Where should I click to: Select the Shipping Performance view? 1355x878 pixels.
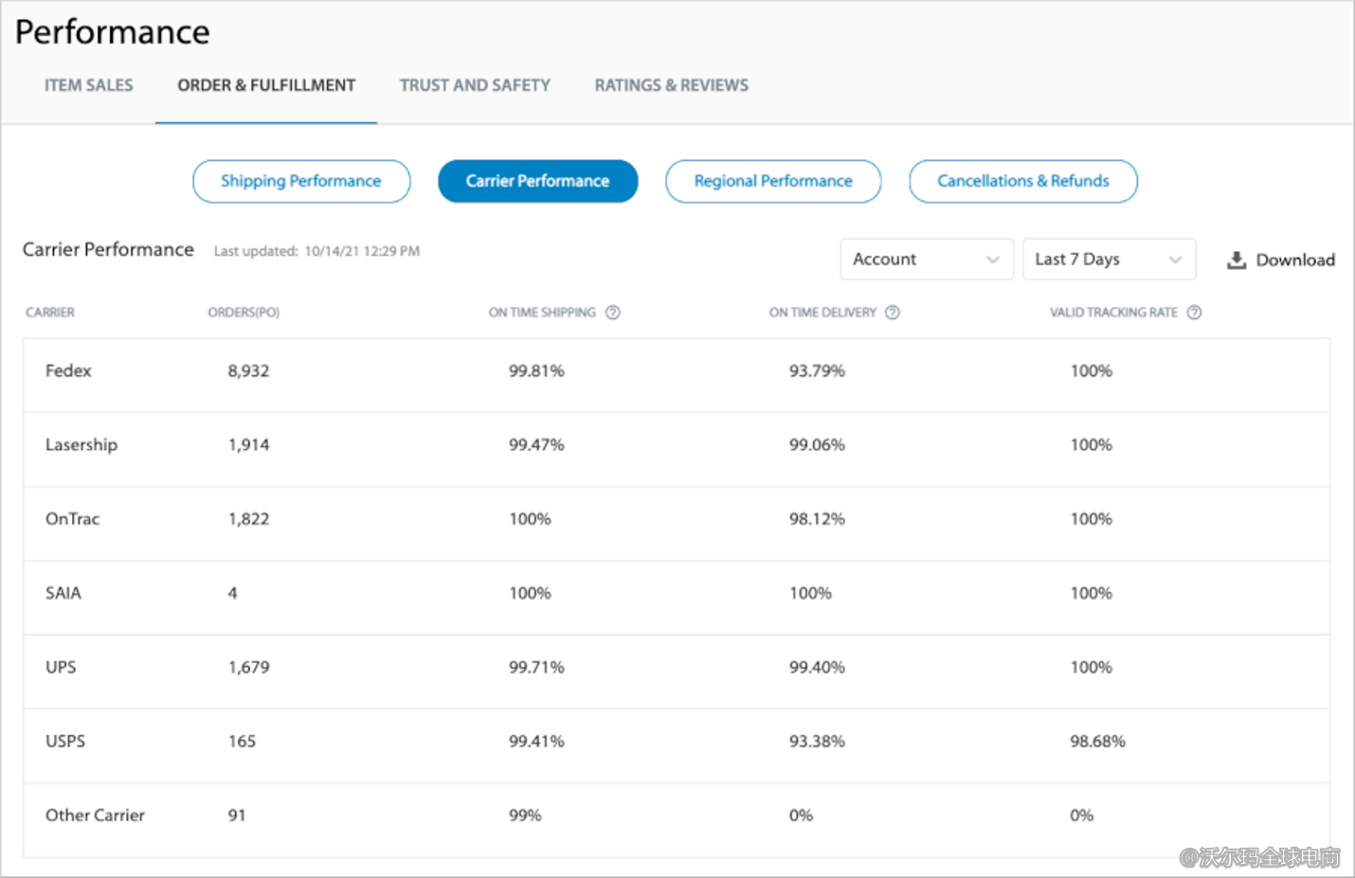pyautogui.click(x=300, y=181)
